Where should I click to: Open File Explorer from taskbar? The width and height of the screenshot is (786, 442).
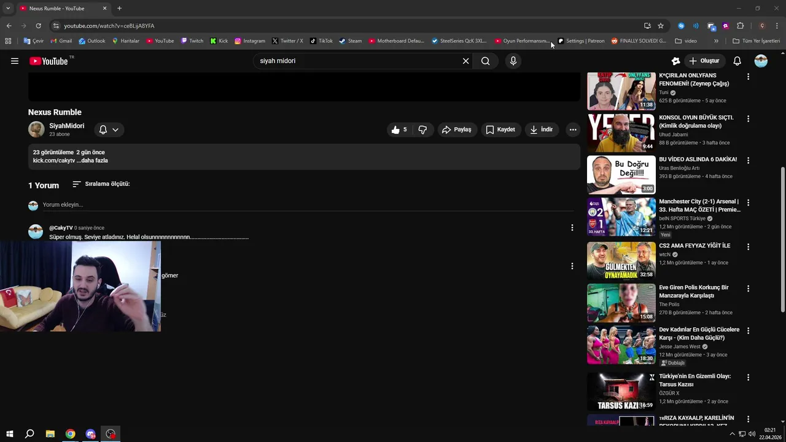[50, 434]
